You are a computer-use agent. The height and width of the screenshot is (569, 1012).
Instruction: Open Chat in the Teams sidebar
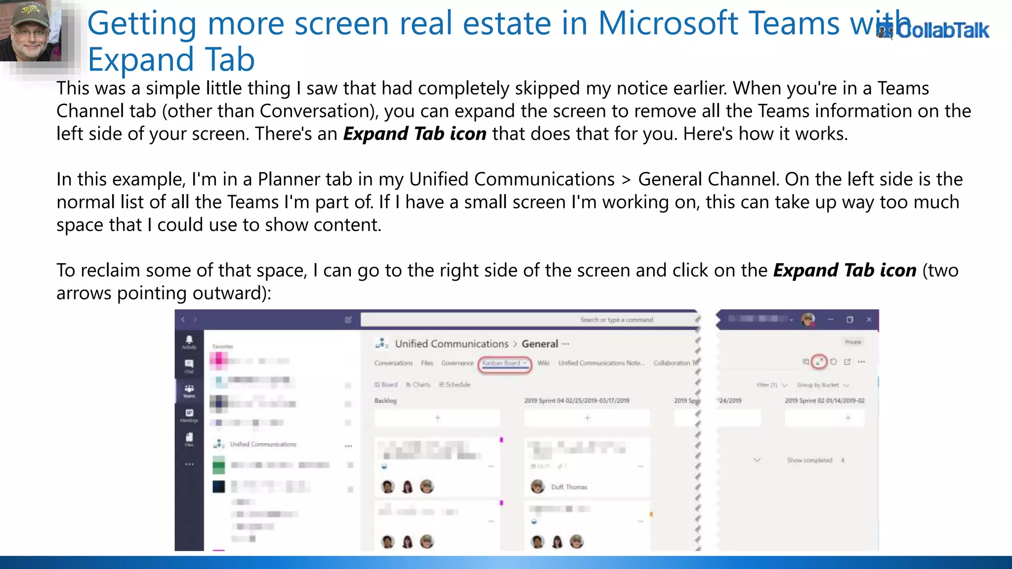click(x=189, y=366)
